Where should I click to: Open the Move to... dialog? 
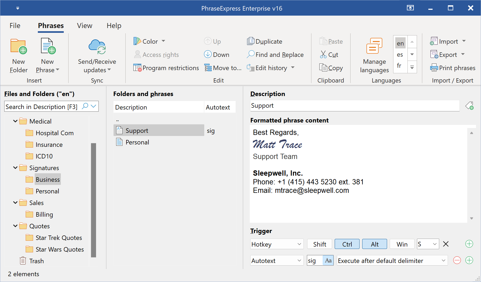pos(223,68)
